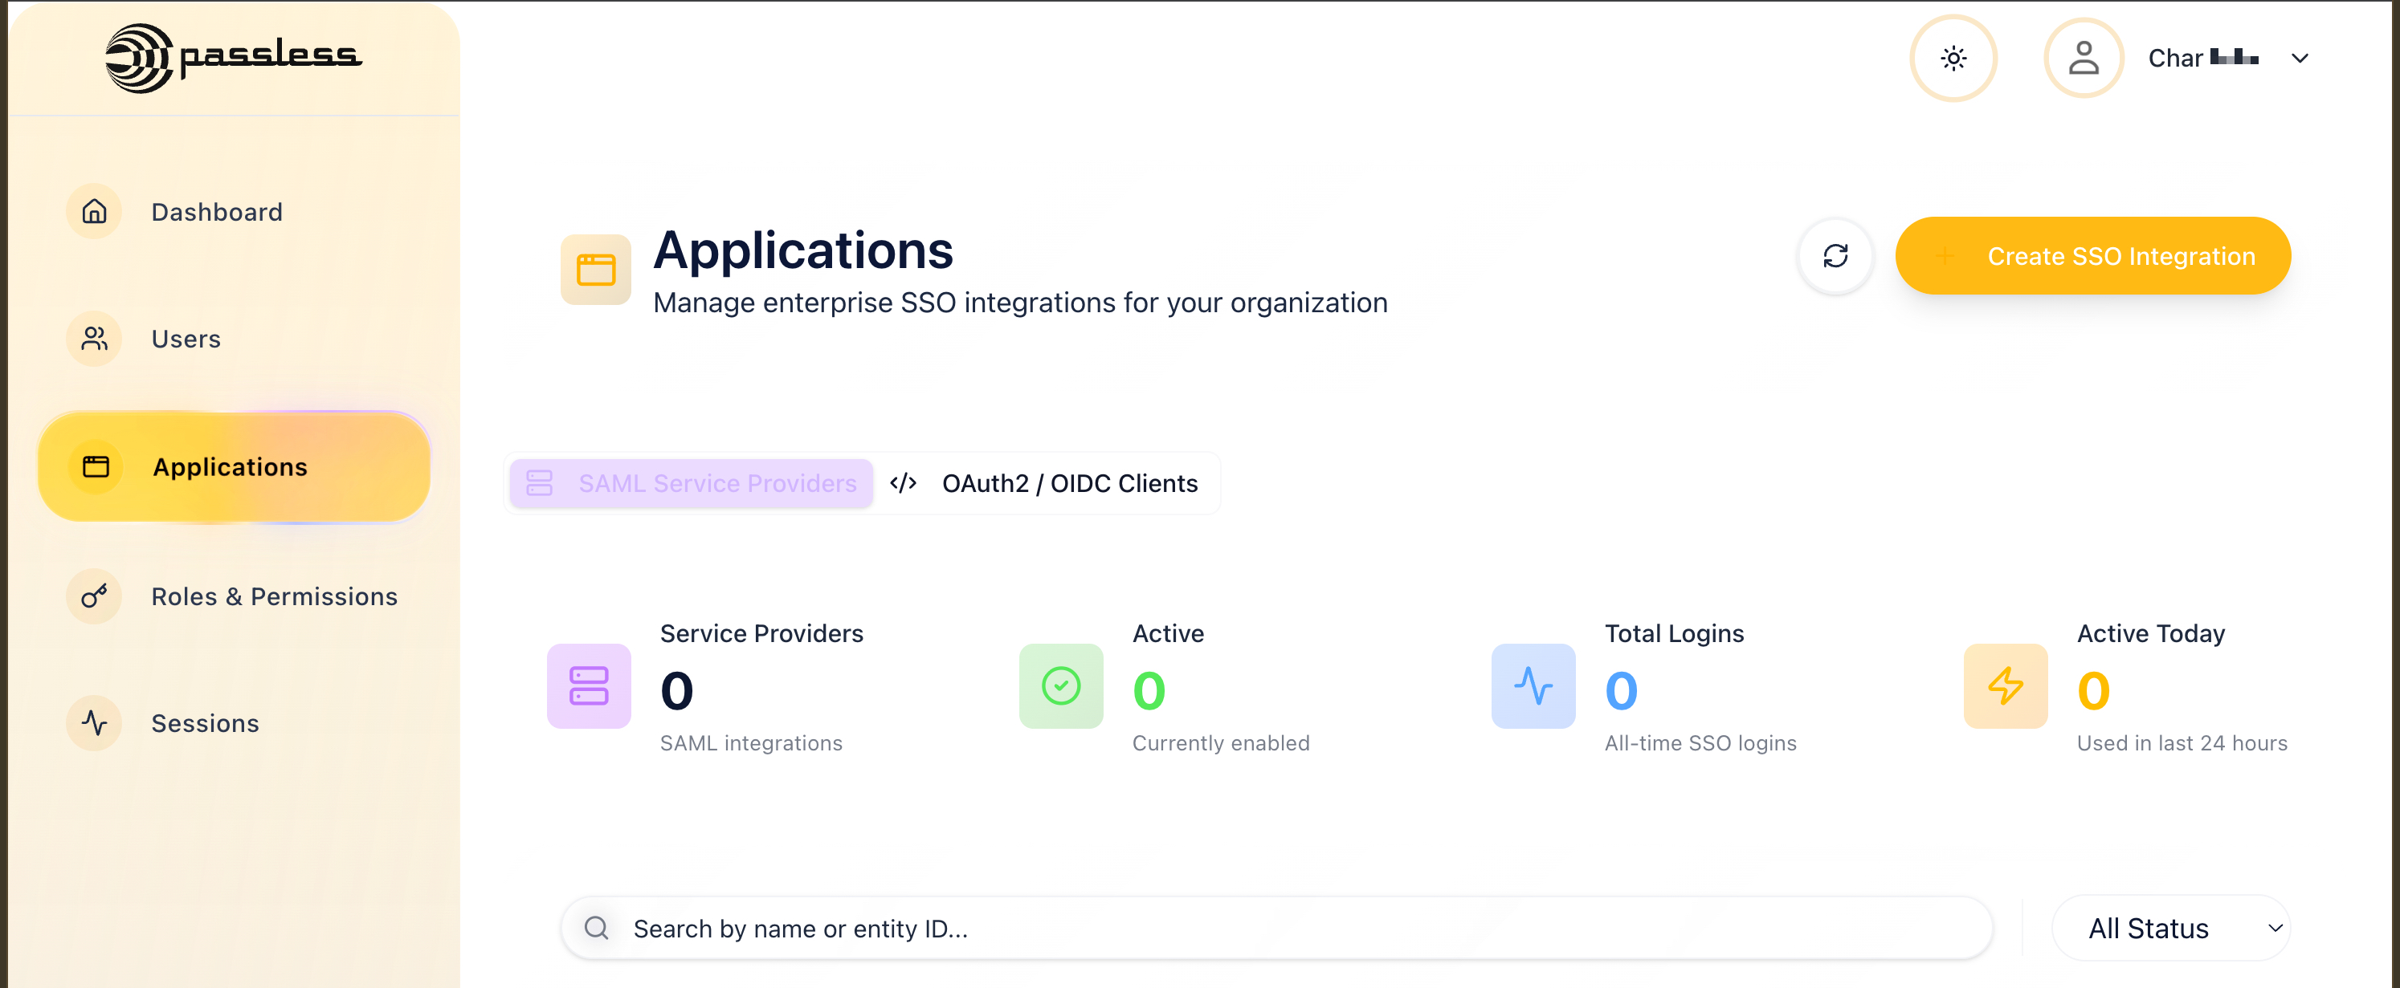Click the user avatar icon

(x=2084, y=58)
